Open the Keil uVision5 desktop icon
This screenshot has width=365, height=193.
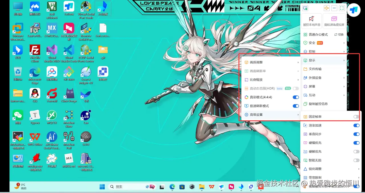[x=52, y=10]
